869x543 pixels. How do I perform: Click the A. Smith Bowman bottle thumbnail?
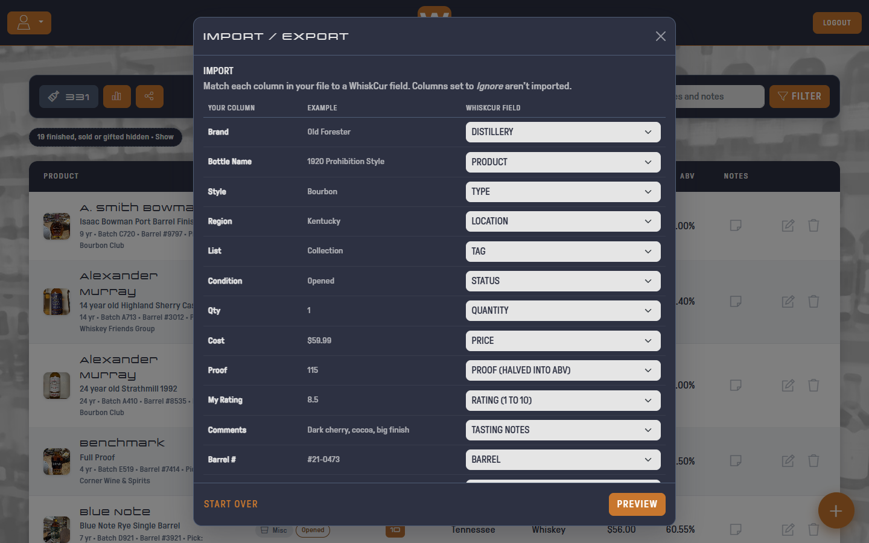pos(57,226)
